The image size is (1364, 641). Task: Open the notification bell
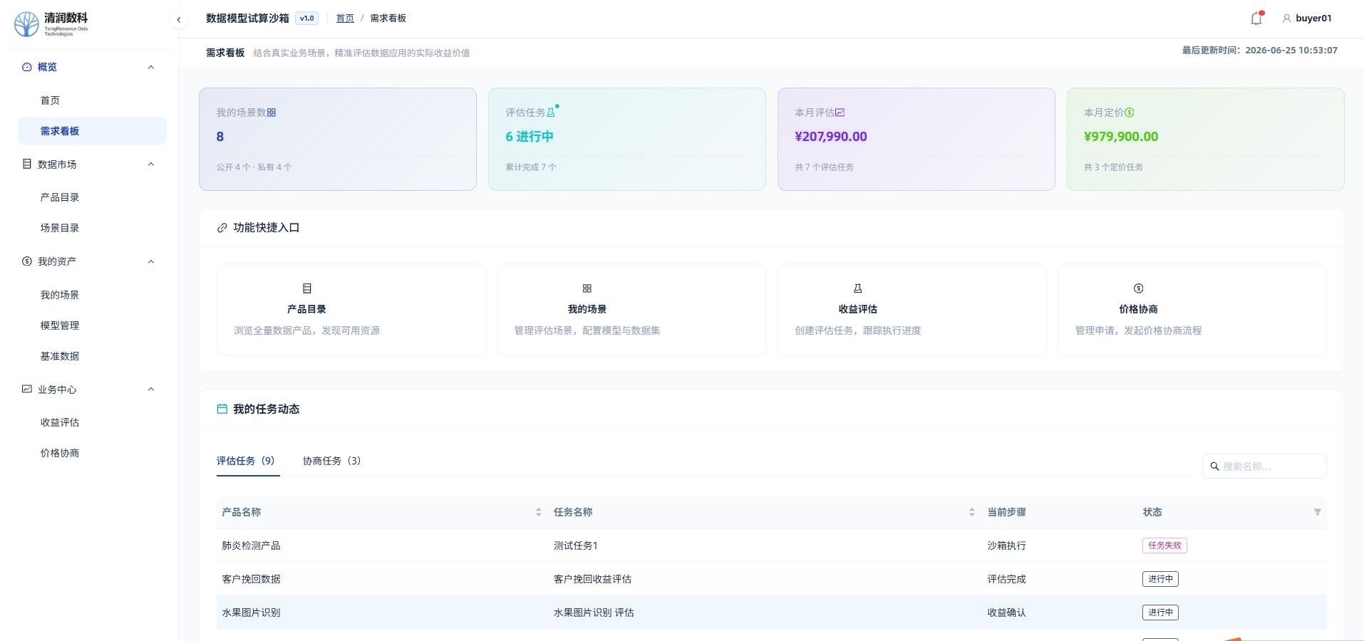[1256, 19]
